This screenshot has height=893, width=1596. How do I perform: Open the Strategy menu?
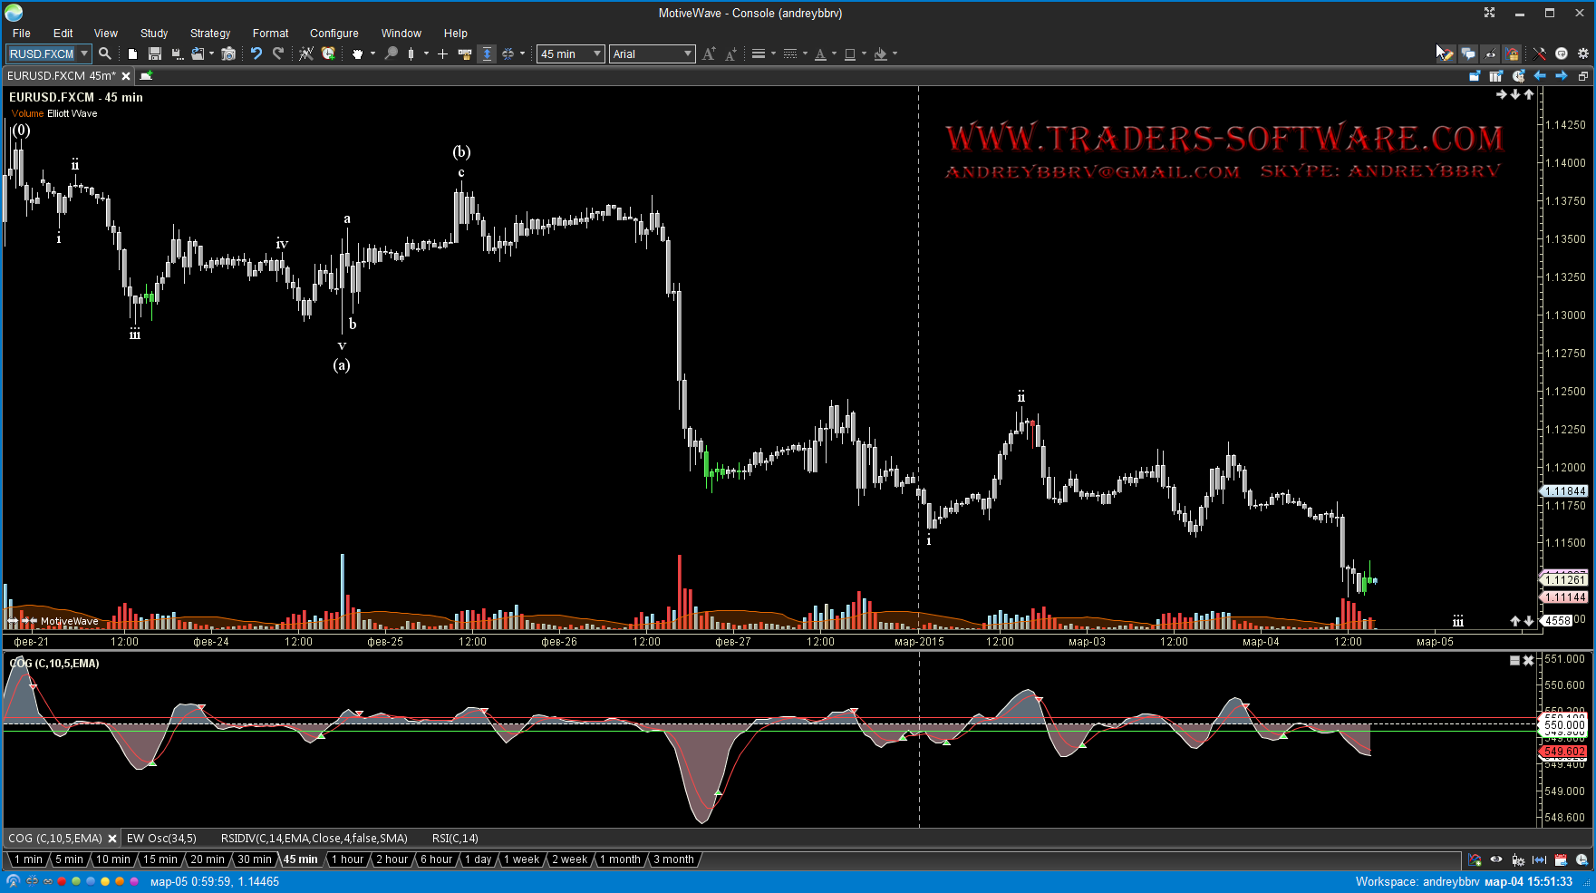tap(209, 33)
